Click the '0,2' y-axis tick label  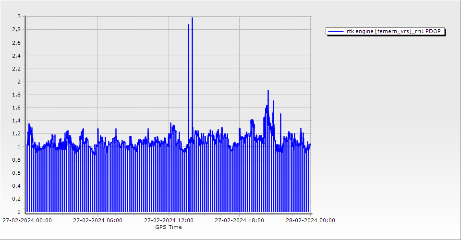click(x=16, y=199)
